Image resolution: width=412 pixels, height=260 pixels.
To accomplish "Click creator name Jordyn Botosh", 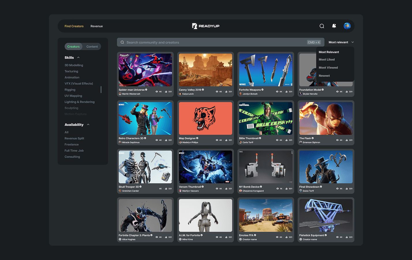I will 250,94.
